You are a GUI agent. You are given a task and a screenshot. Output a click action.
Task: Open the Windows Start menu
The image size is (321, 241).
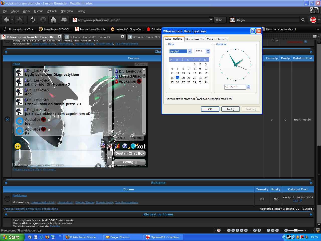(12, 237)
